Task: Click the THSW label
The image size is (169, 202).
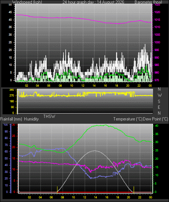Action: [49, 116]
